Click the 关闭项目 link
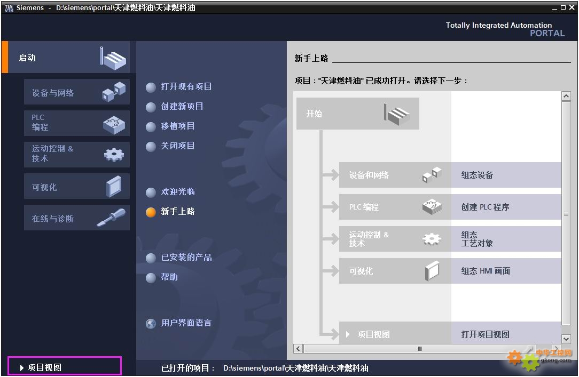 click(x=178, y=146)
